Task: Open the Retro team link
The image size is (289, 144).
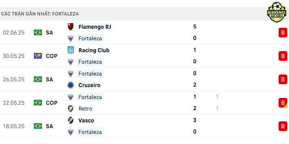Action: 85,109
